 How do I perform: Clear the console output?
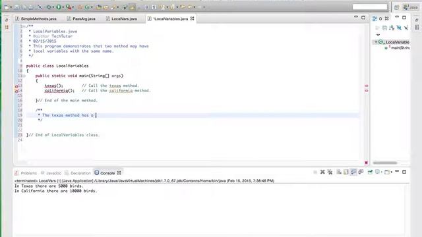(x=339, y=172)
